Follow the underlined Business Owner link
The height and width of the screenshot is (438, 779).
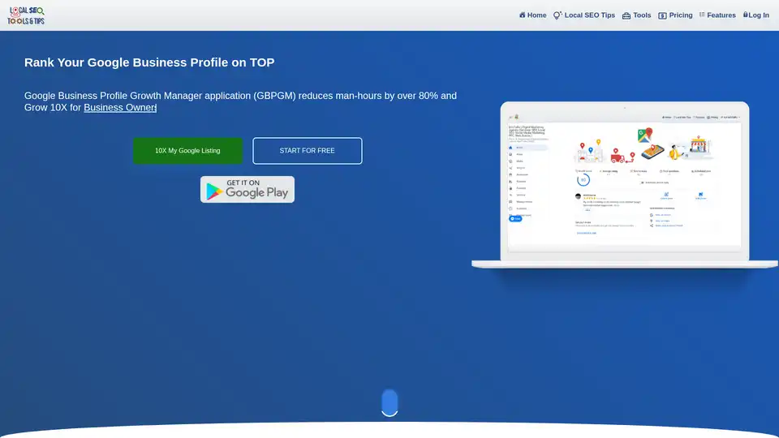pos(119,108)
